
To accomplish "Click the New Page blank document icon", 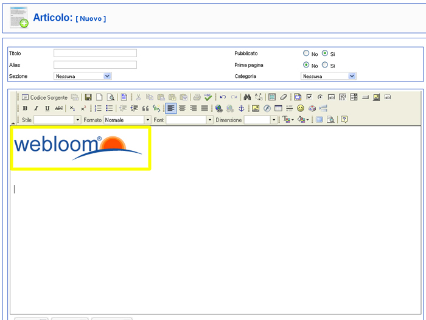I will pyautogui.click(x=99, y=97).
